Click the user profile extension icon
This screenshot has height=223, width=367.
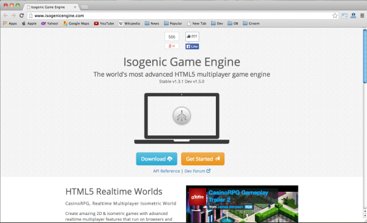353,16
